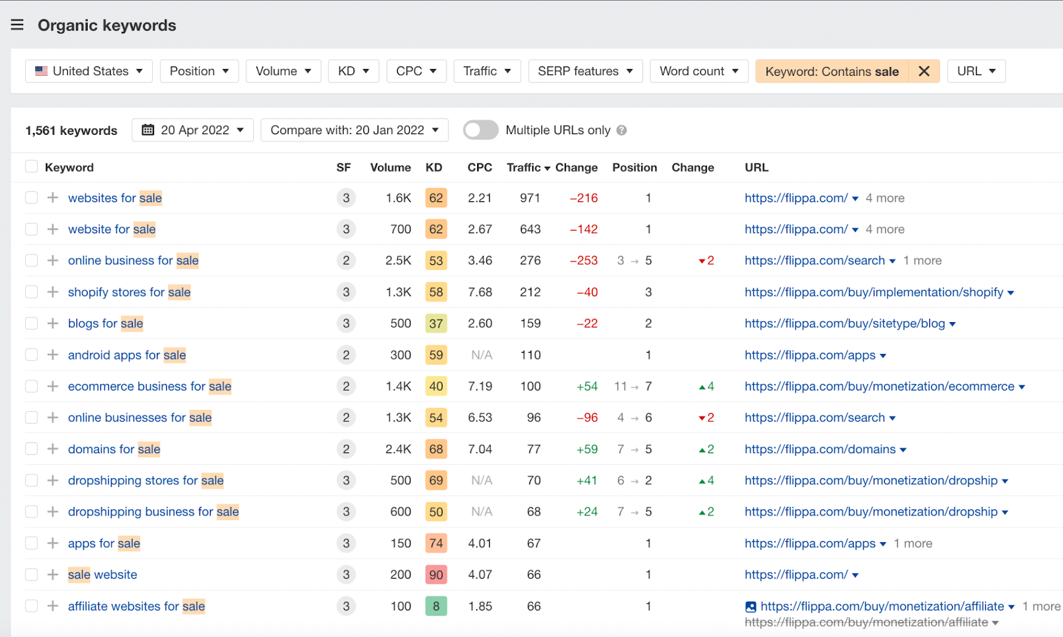Expand the plus icon for android apps for sale
The width and height of the screenshot is (1063, 637).
52,355
